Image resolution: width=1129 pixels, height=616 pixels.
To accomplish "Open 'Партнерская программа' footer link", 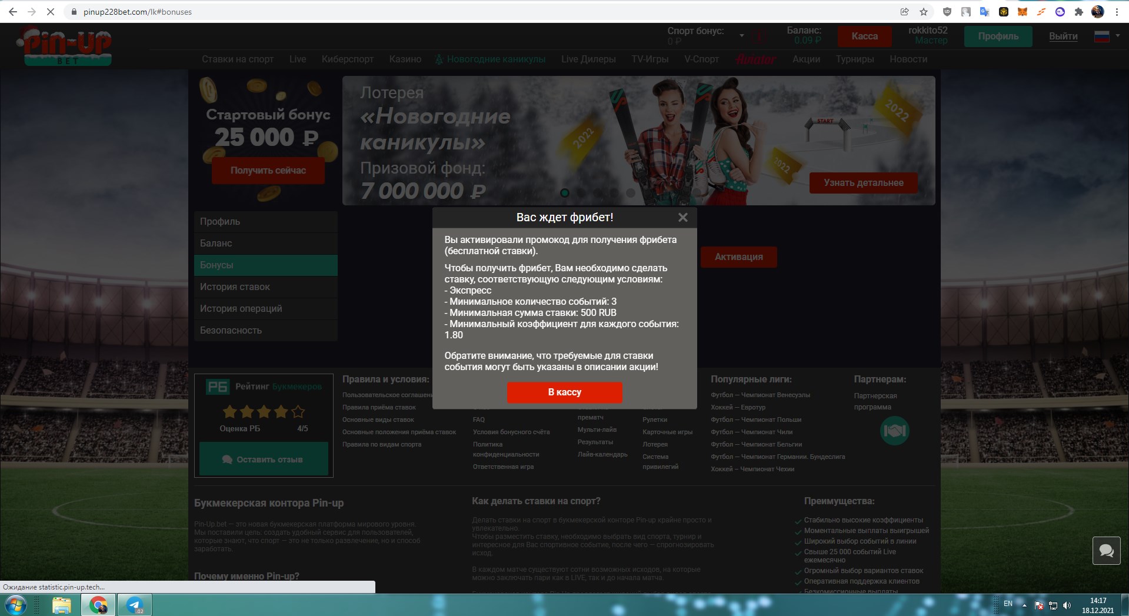I will tap(875, 401).
